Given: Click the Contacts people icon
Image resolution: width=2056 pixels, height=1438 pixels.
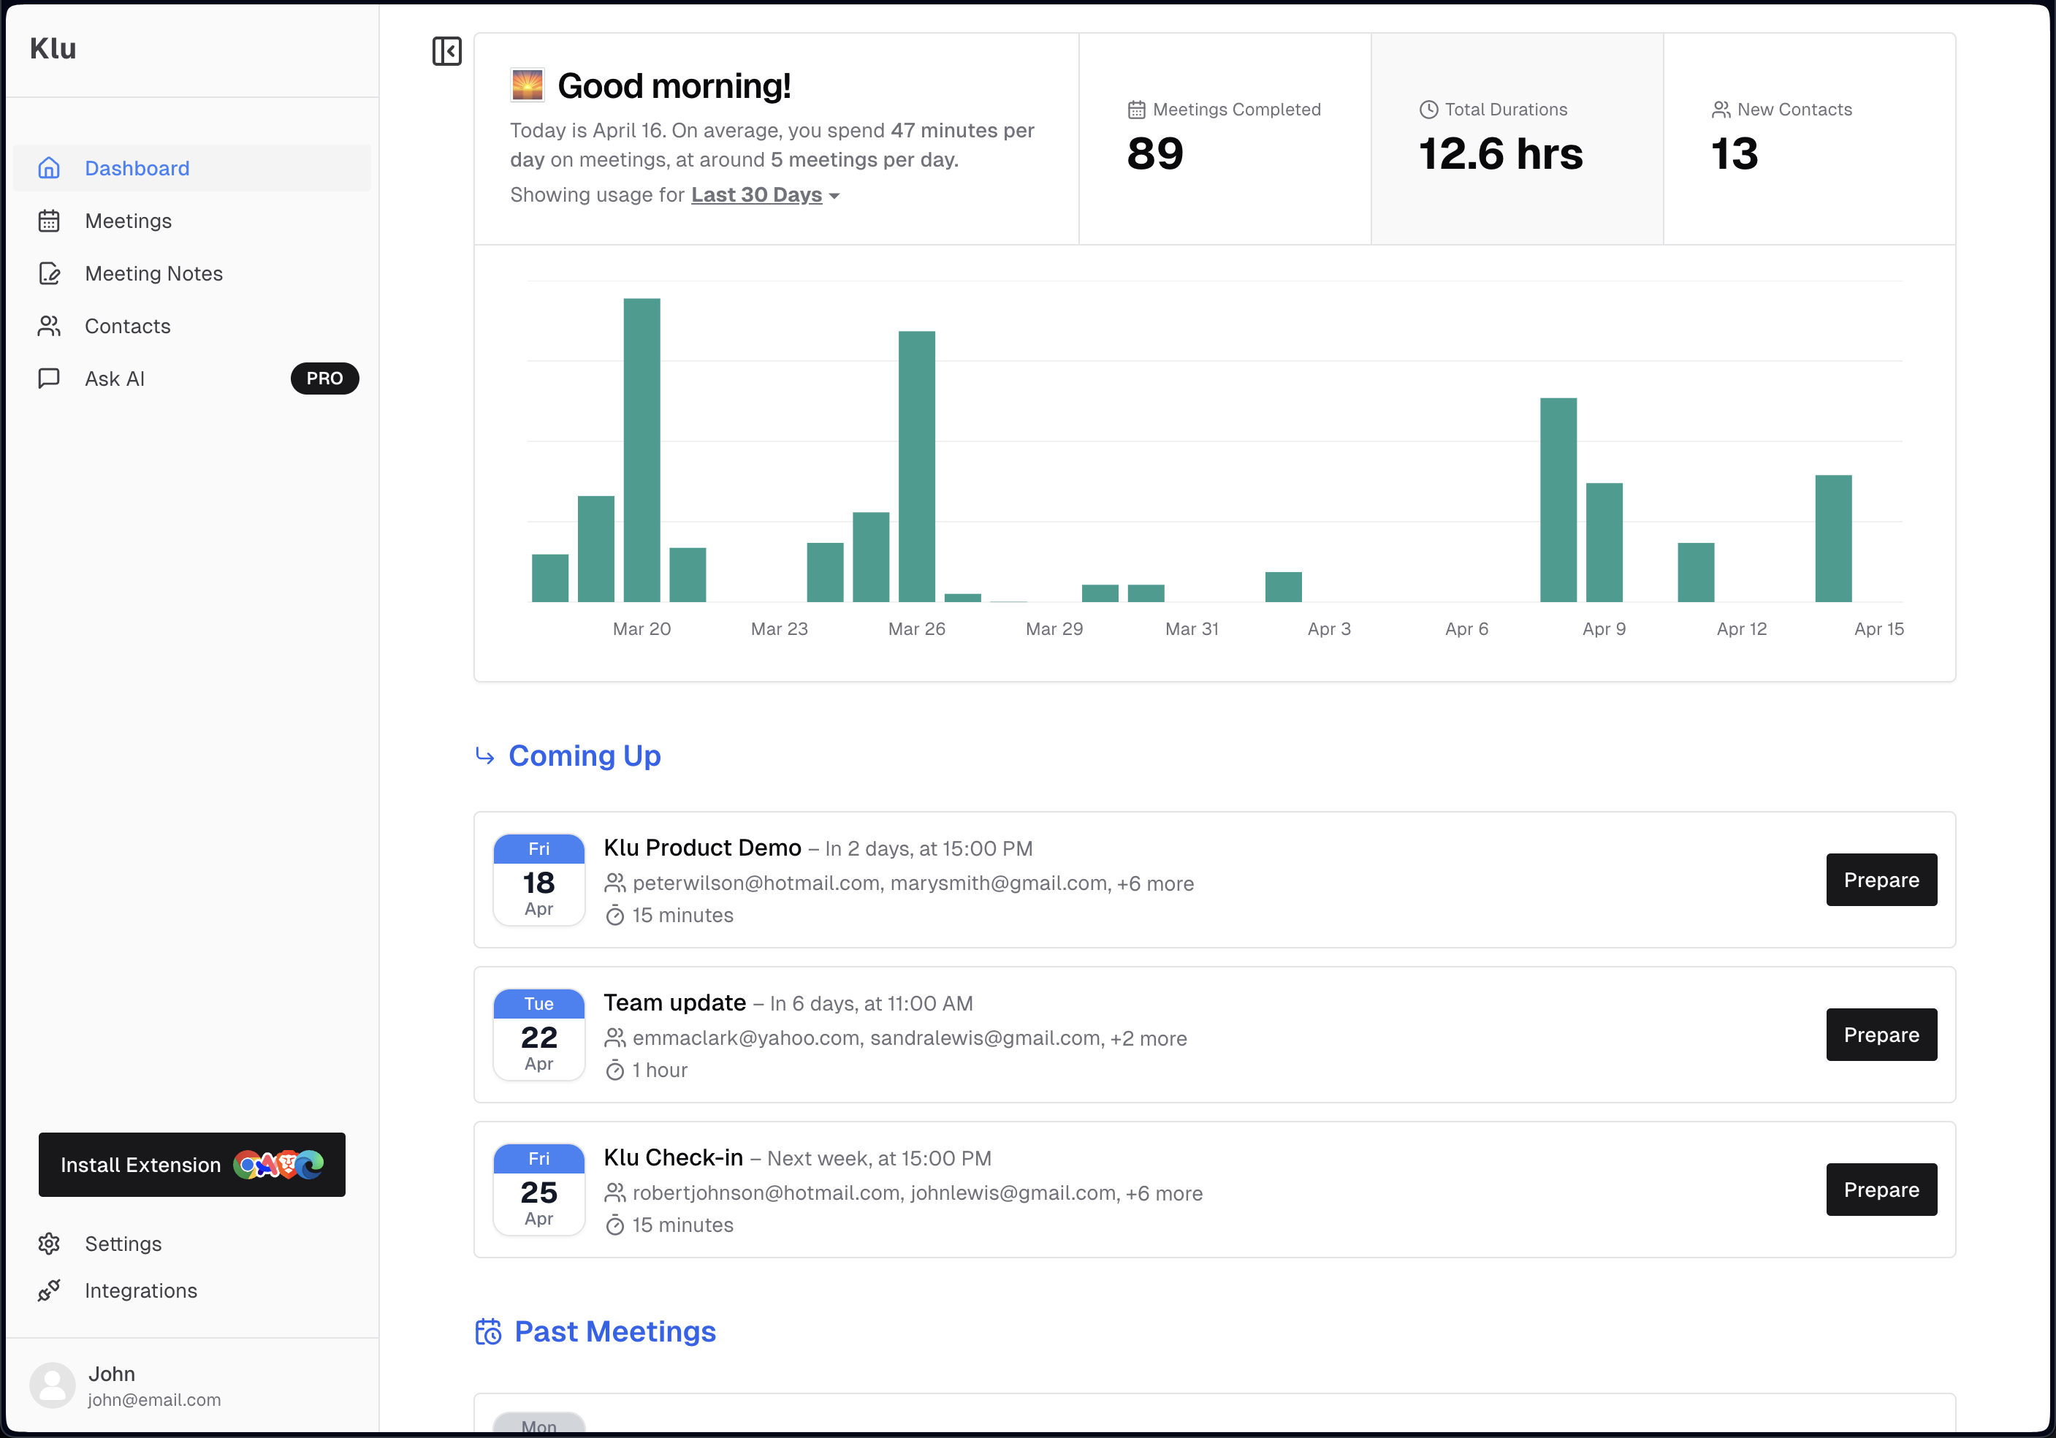Looking at the screenshot, I should click(49, 326).
